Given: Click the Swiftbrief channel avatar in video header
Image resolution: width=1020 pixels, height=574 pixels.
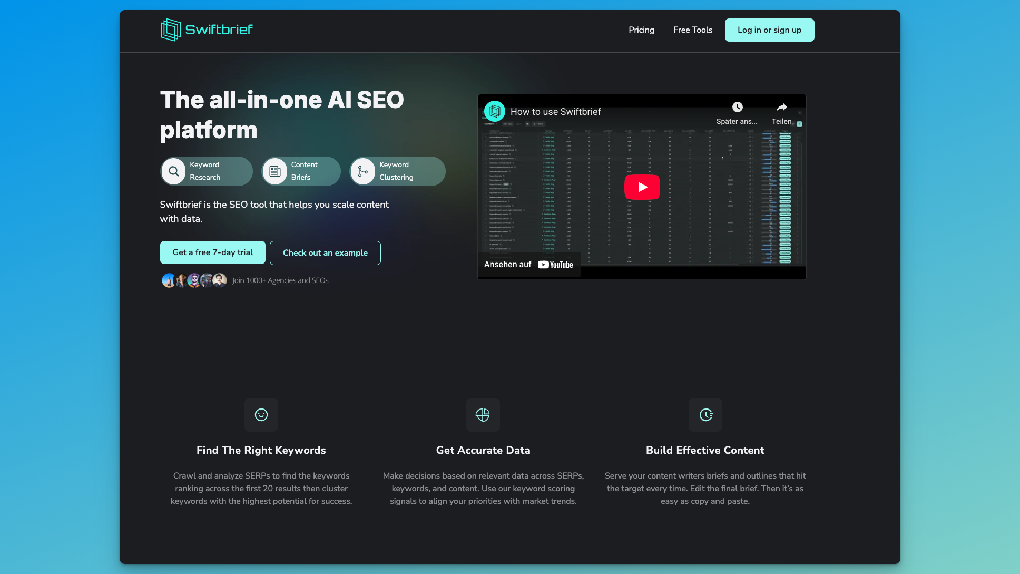Looking at the screenshot, I should [x=495, y=111].
